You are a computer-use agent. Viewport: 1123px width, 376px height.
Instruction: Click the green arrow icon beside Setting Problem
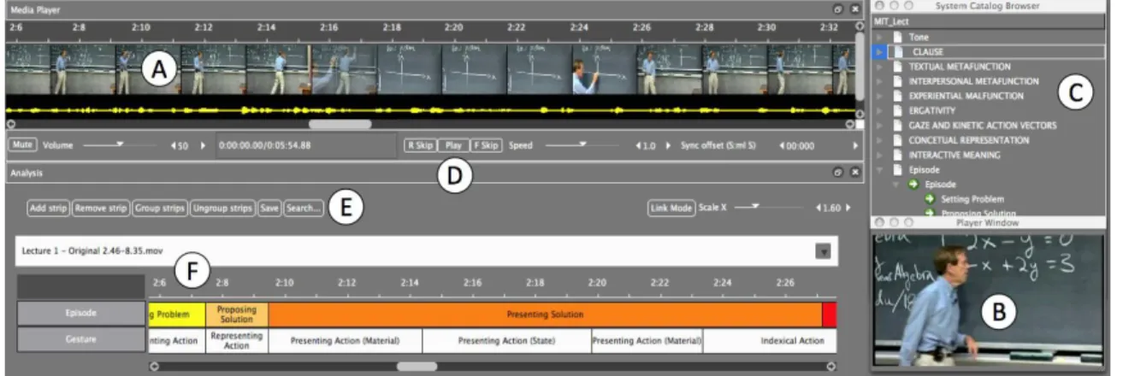pyautogui.click(x=931, y=199)
